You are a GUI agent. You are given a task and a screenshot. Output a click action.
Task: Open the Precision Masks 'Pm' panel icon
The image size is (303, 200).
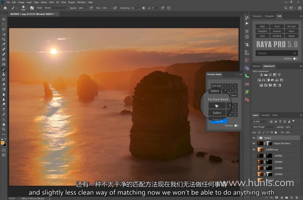[x=247, y=76]
